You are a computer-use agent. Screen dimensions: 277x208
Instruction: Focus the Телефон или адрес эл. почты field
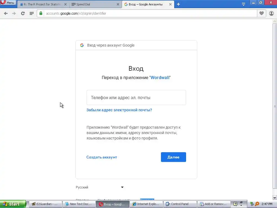136,97
